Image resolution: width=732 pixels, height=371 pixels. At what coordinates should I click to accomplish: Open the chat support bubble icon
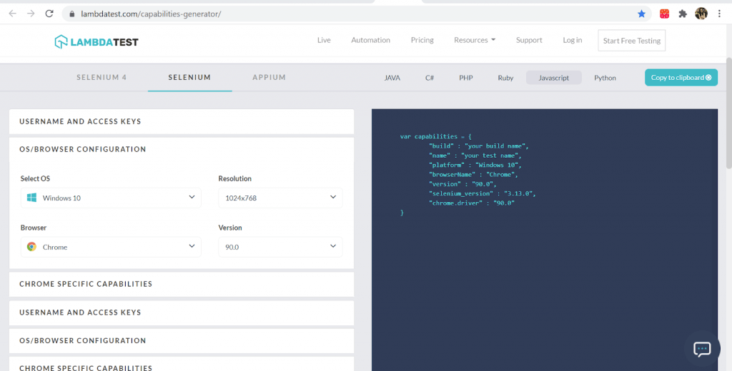point(702,349)
